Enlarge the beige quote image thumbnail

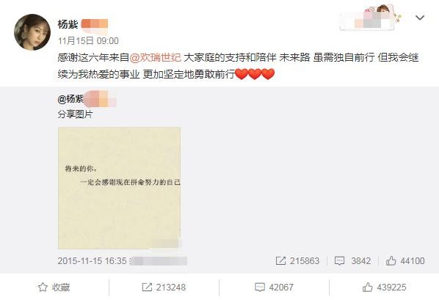click(x=119, y=188)
